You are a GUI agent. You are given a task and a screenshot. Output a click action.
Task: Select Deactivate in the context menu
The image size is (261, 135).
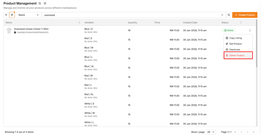[x=238, y=49]
